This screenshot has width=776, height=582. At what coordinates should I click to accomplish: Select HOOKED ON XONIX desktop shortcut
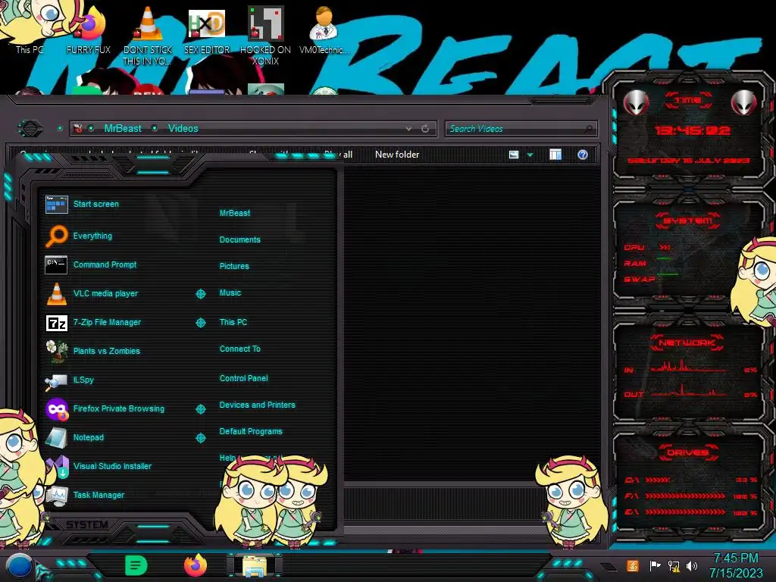click(x=265, y=36)
